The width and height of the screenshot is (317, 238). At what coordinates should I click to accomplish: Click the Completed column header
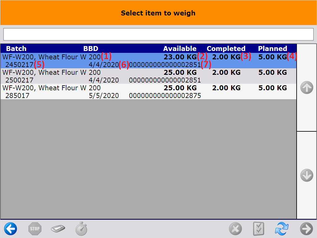226,49
